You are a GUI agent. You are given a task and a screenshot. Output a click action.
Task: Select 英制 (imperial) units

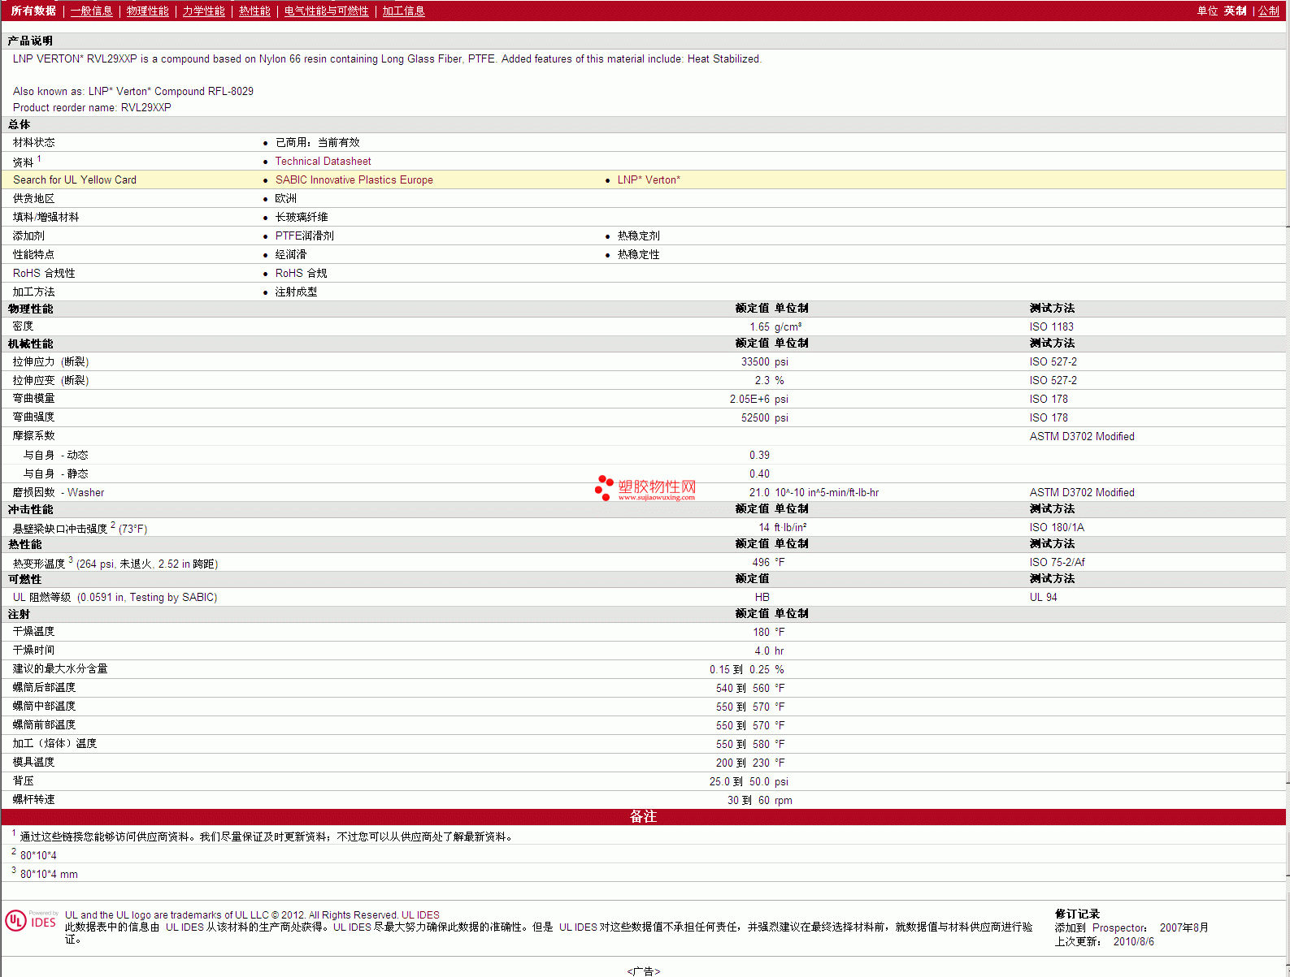[1235, 11]
